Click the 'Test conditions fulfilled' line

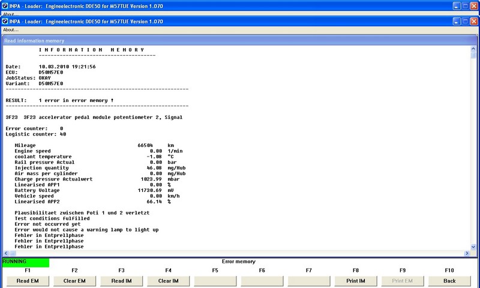pos(52,218)
